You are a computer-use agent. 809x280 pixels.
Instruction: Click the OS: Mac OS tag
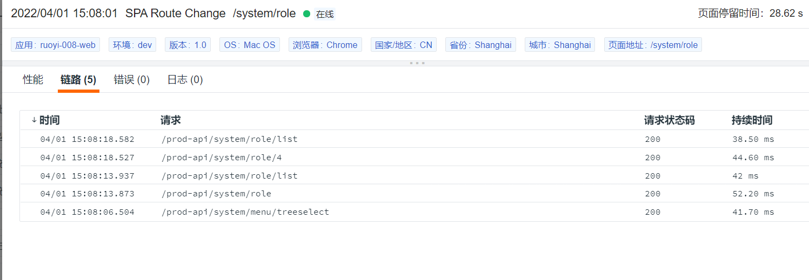pyautogui.click(x=250, y=45)
